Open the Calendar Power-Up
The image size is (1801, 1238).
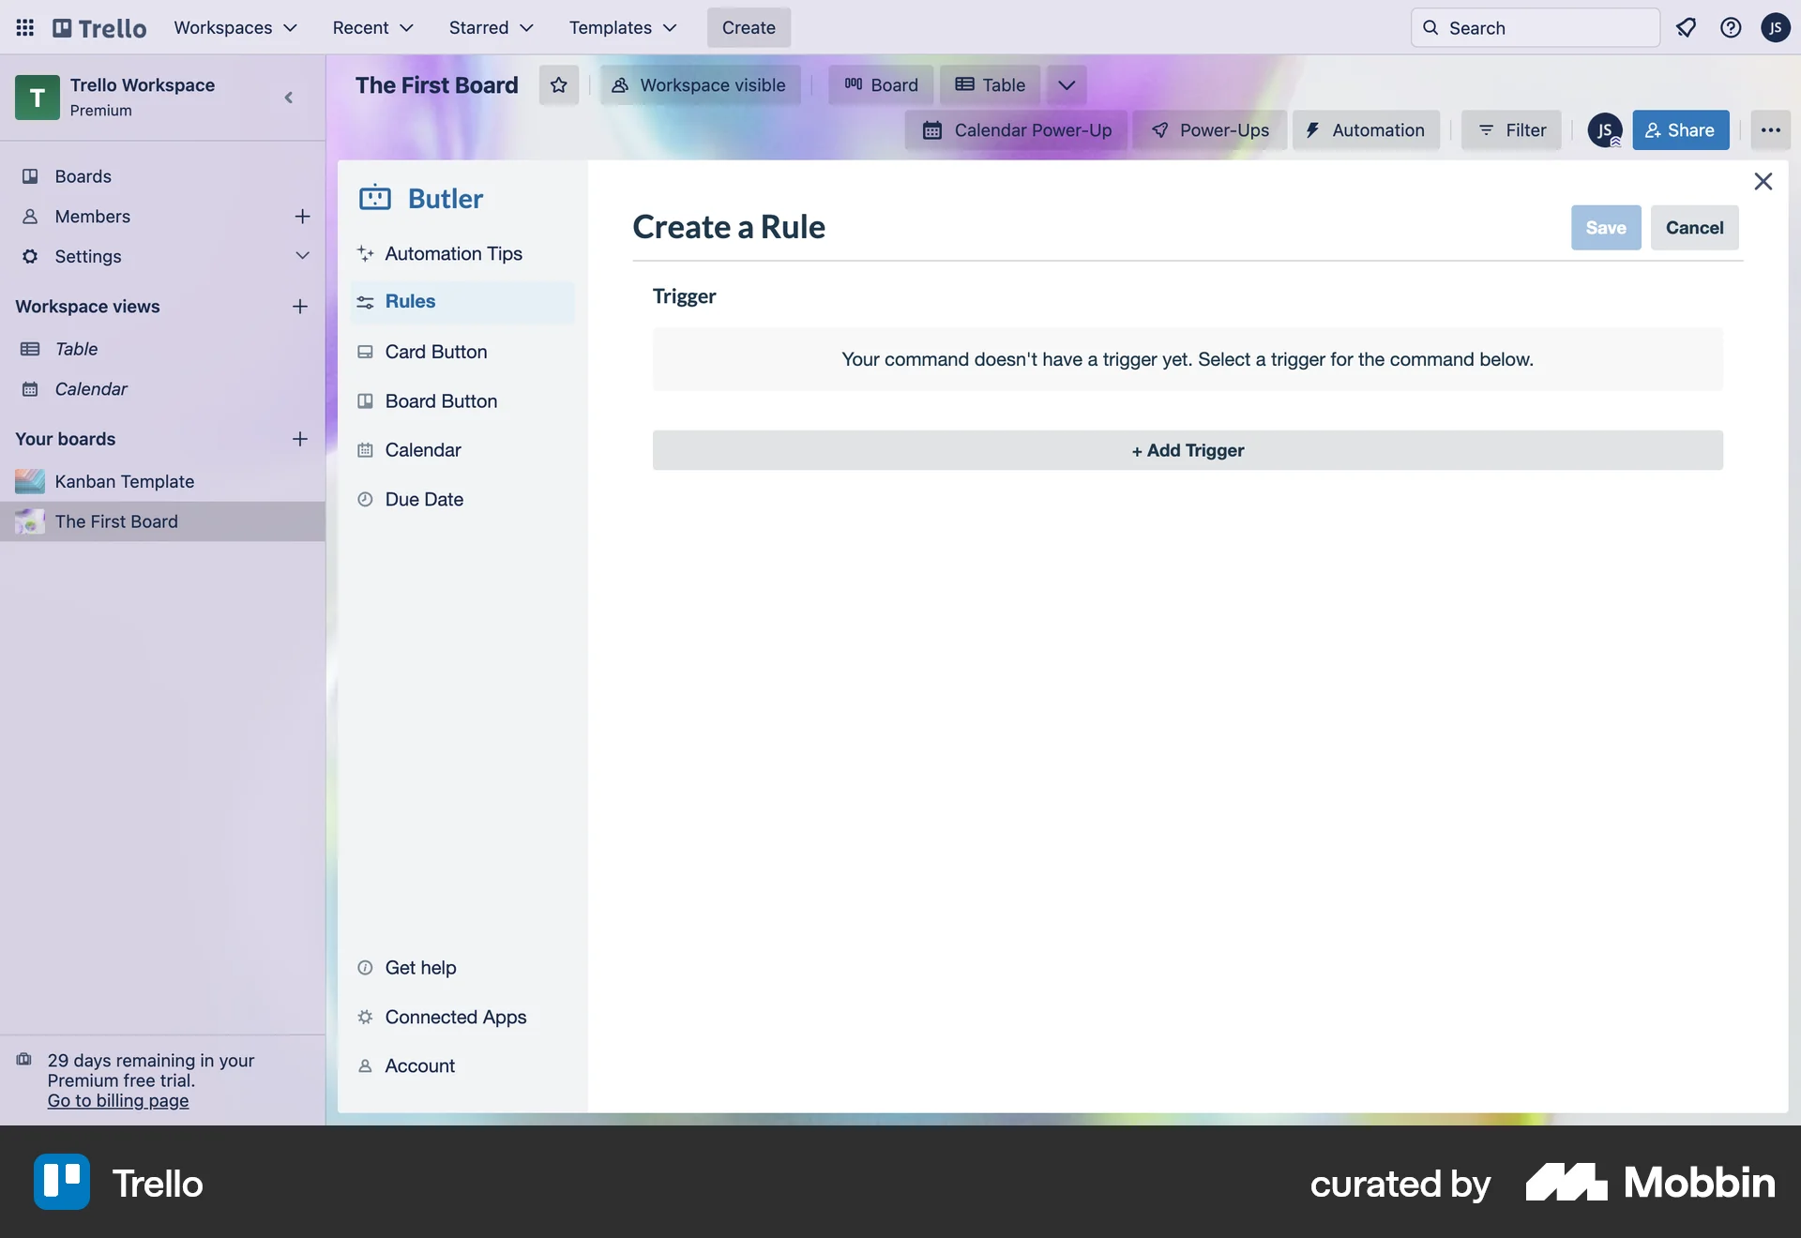pos(1016,129)
